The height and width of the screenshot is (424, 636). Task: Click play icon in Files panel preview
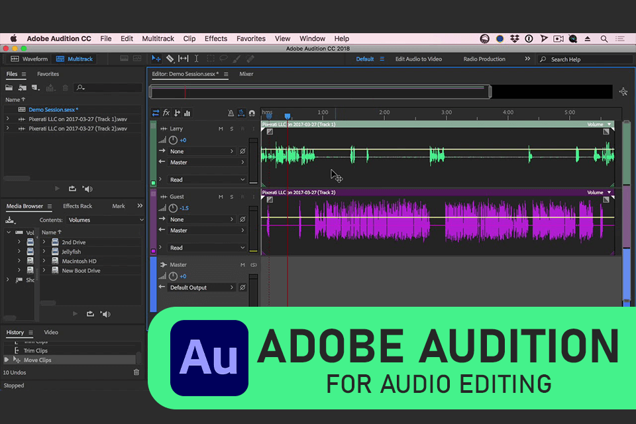pos(57,189)
